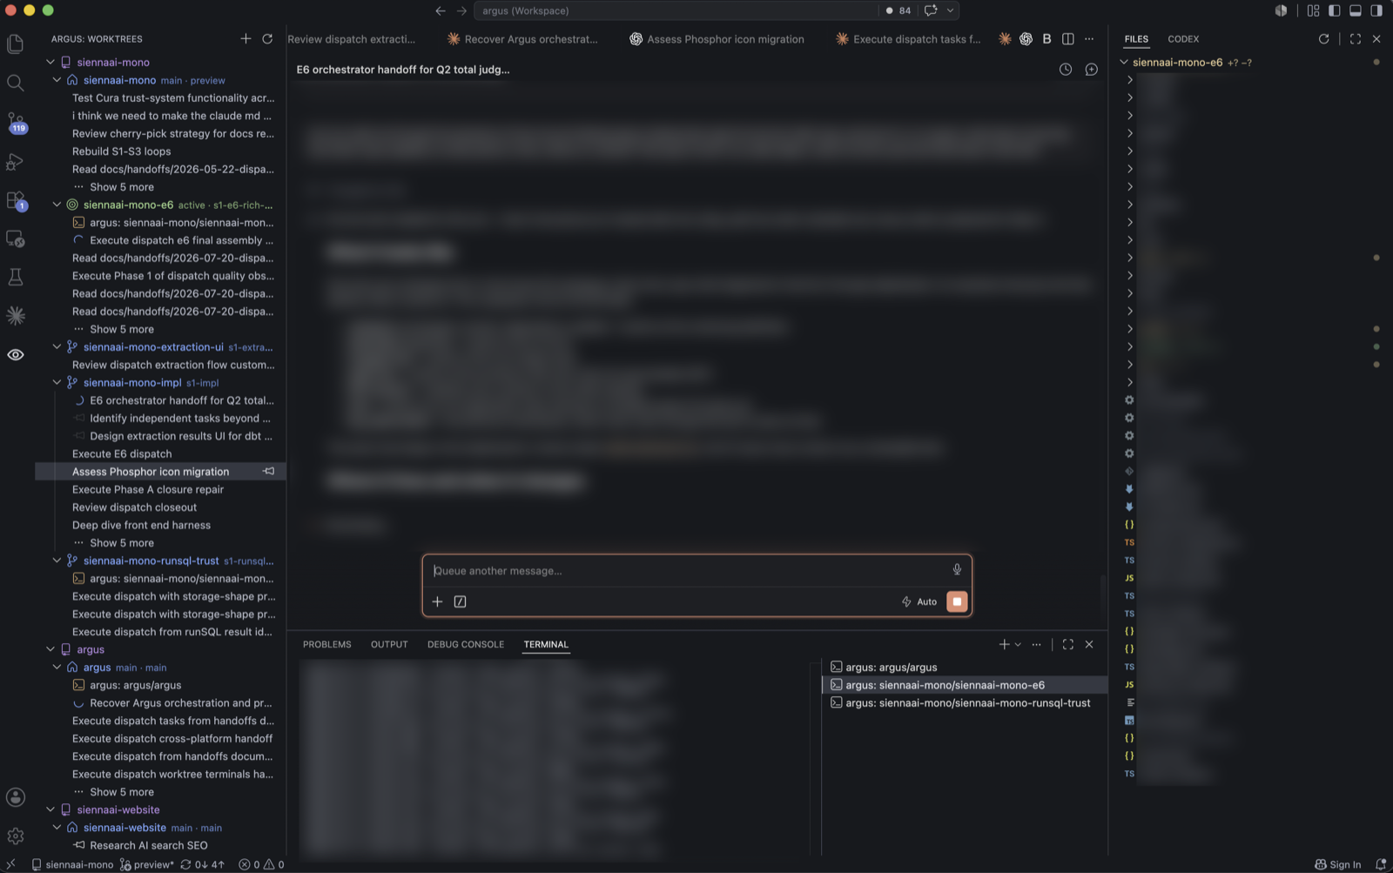1393x873 pixels.
Task: Collapse siennaai-mono-e6 root in Files panel
Action: click(1124, 62)
